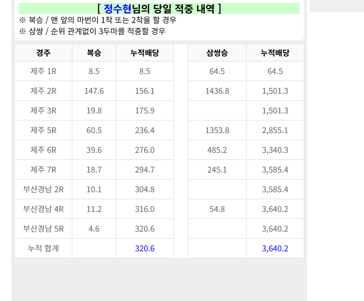Select the 제주 1R row label
The height and width of the screenshot is (301, 364).
43,71
